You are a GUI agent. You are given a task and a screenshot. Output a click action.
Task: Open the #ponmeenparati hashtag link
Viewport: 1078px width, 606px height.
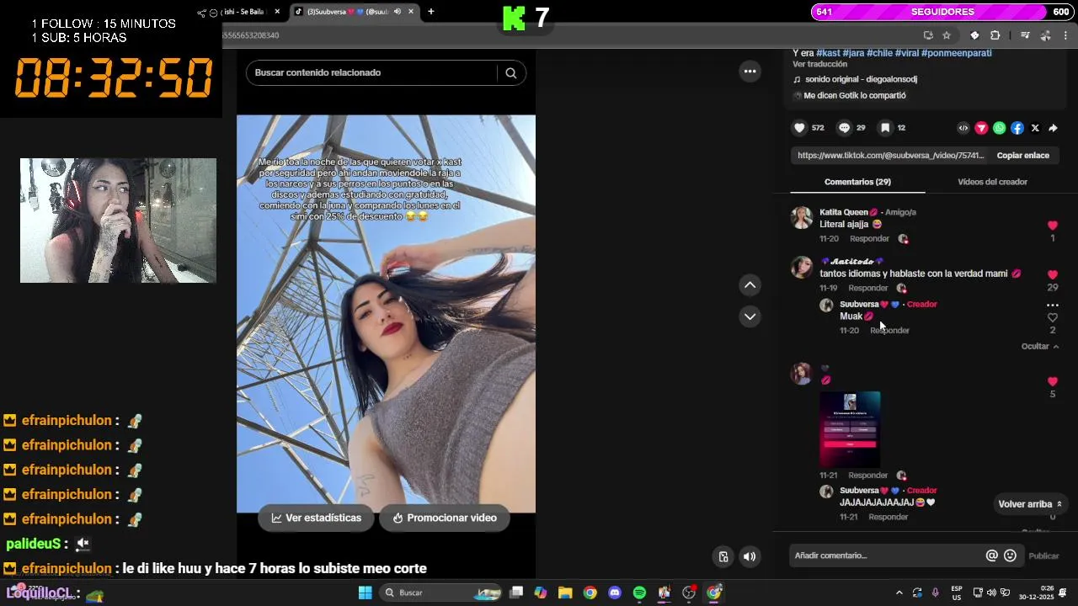pyautogui.click(x=956, y=53)
